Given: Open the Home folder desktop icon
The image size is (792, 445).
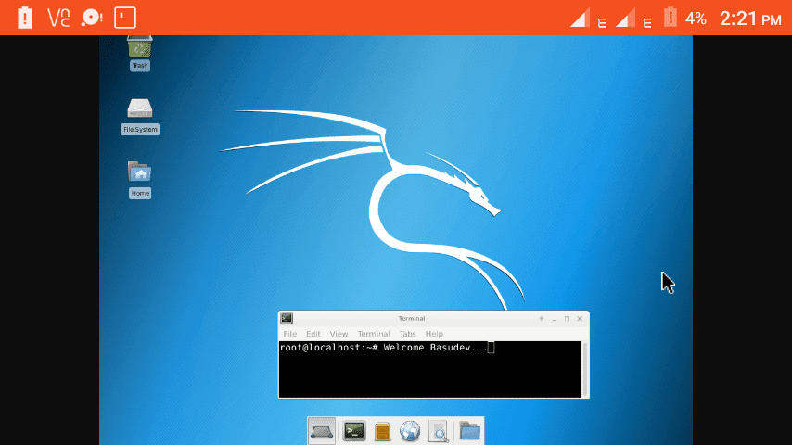Looking at the screenshot, I should pos(140,180).
